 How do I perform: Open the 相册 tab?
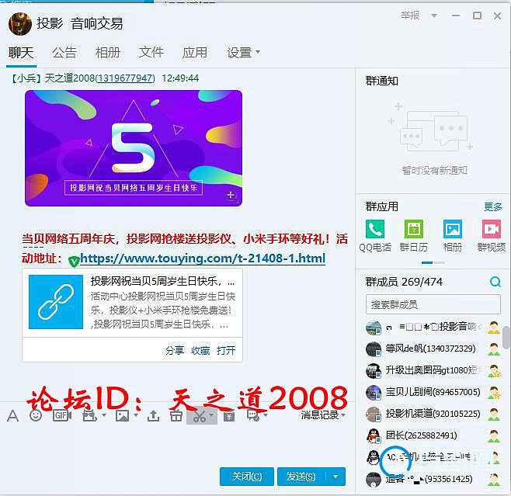click(x=107, y=52)
